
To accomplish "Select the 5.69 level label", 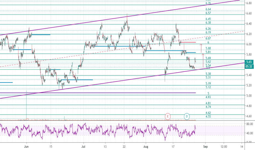I will pos(208,58).
